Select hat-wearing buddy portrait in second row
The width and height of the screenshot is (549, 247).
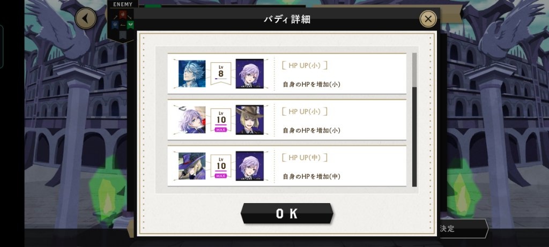(250, 119)
